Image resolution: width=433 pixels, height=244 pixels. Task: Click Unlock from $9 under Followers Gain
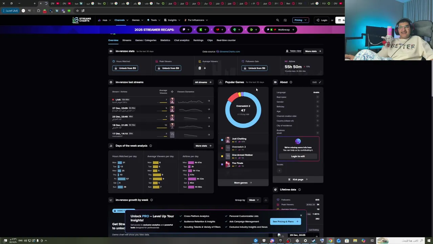pos(254,68)
